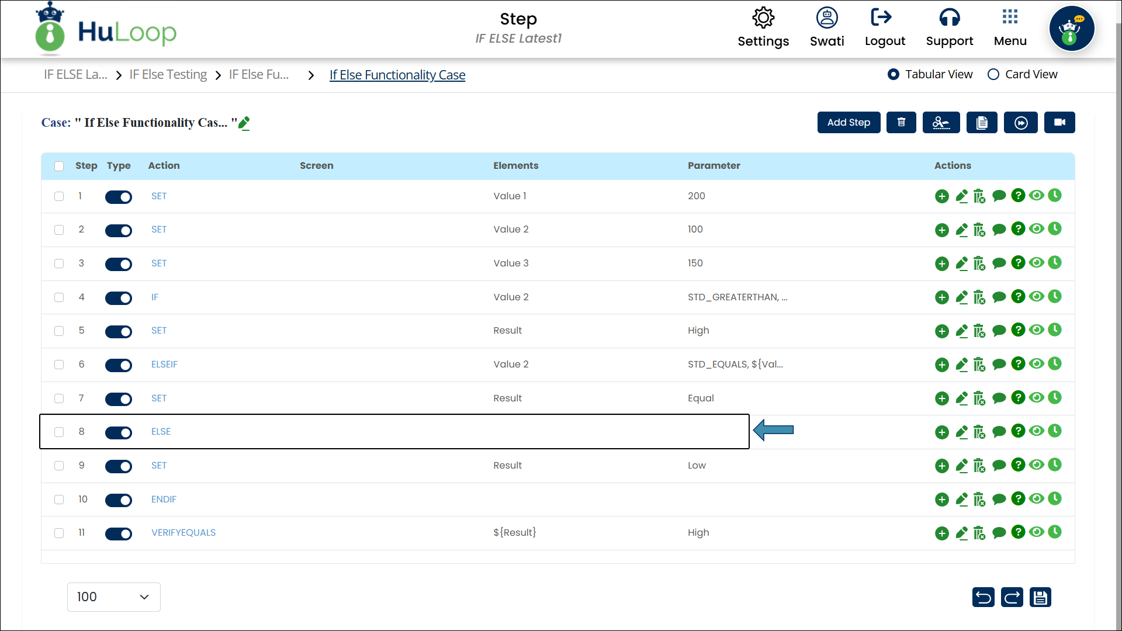Click clock icon on step 7 row
Viewport: 1122px width, 631px height.
(1055, 397)
